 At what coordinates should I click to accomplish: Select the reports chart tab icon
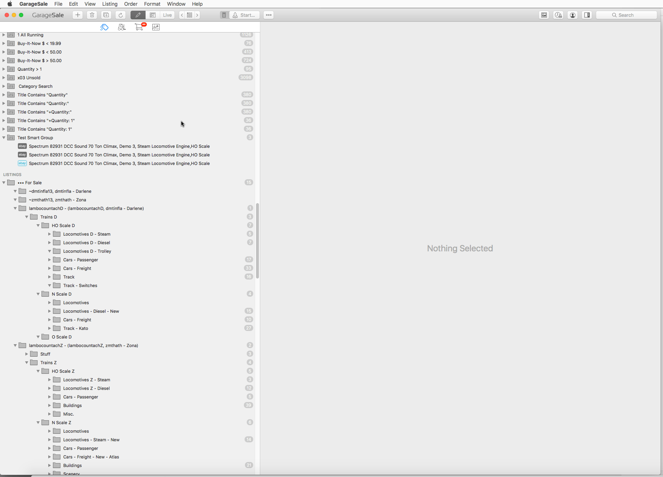point(156,27)
